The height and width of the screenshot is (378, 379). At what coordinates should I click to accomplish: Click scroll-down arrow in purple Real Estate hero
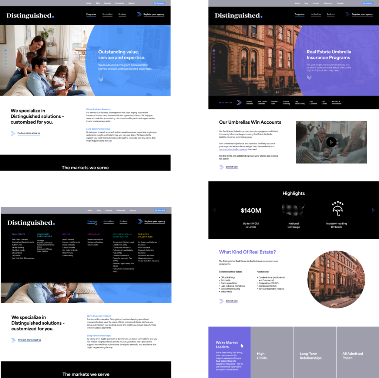tap(309, 78)
